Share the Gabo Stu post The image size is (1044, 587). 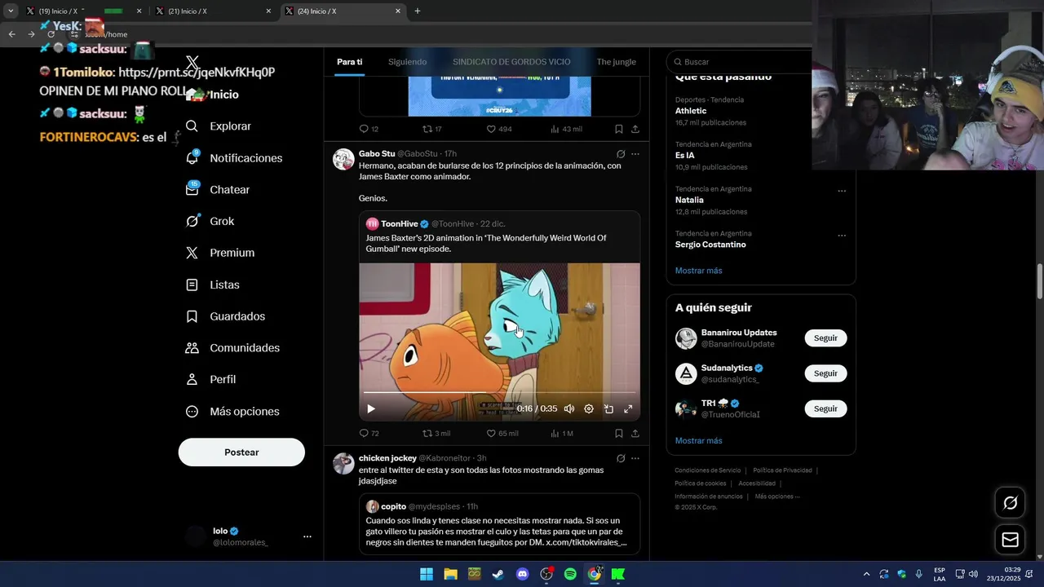(635, 433)
